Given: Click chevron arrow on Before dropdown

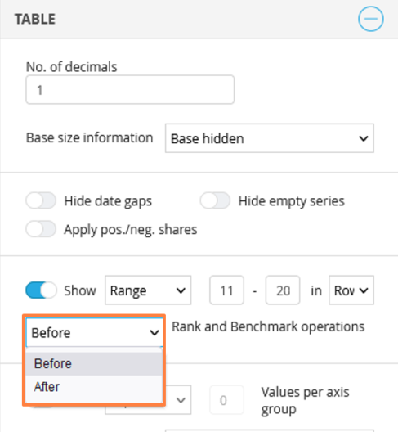Looking at the screenshot, I should [154, 333].
